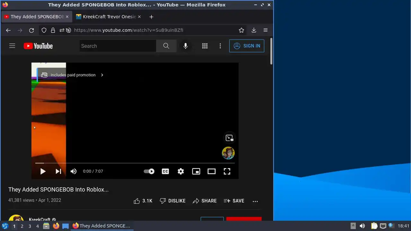Viewport: 411px width, 231px height.
Task: Launch the file manager from the taskbar
Action: (46, 226)
